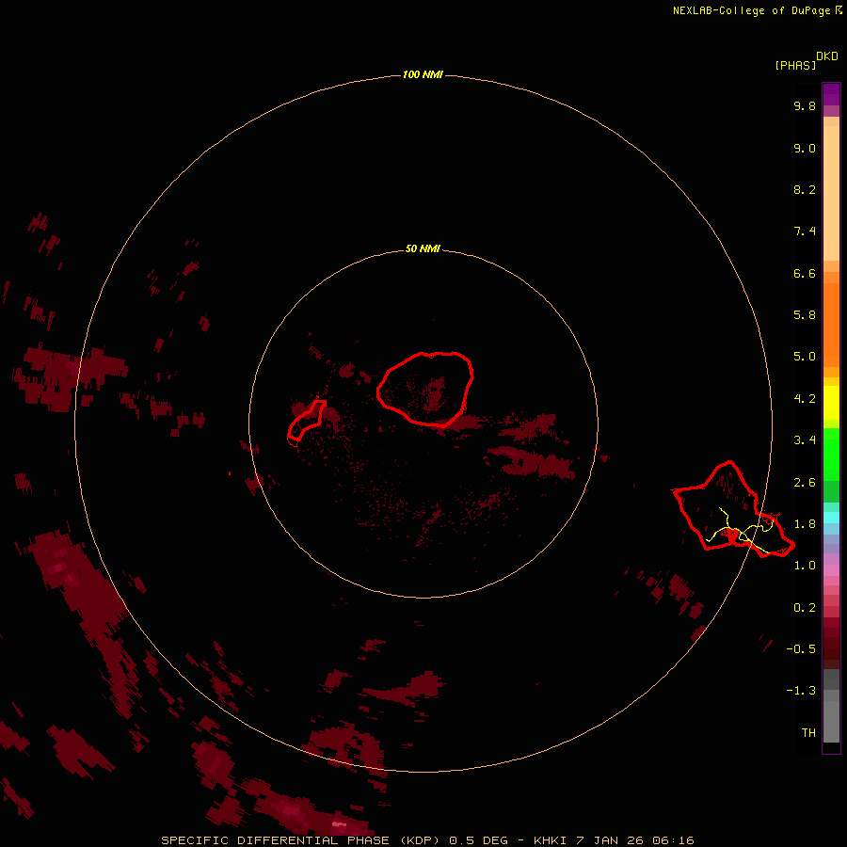Click the 5.0 scale value

(805, 357)
